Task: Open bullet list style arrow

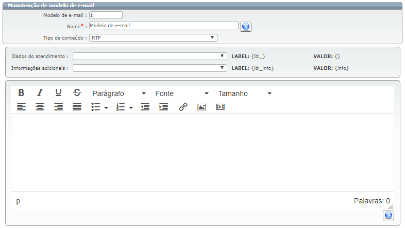Action: click(x=106, y=107)
